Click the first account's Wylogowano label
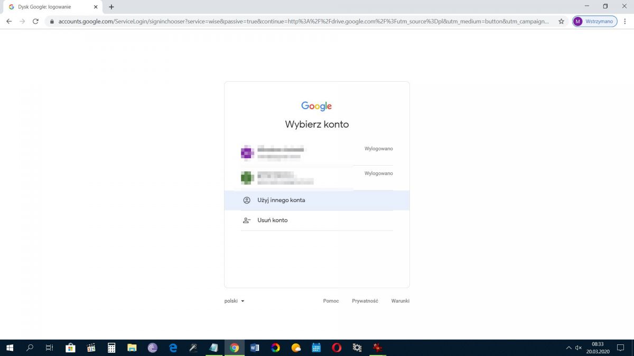634x356 pixels. coord(379,149)
